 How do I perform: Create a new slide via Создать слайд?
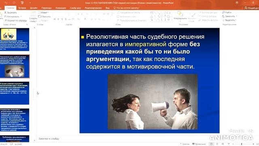[x=33, y=17]
